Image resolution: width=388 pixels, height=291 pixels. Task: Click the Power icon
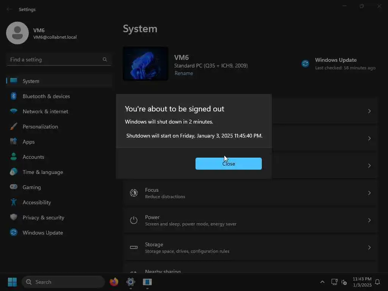(x=134, y=220)
